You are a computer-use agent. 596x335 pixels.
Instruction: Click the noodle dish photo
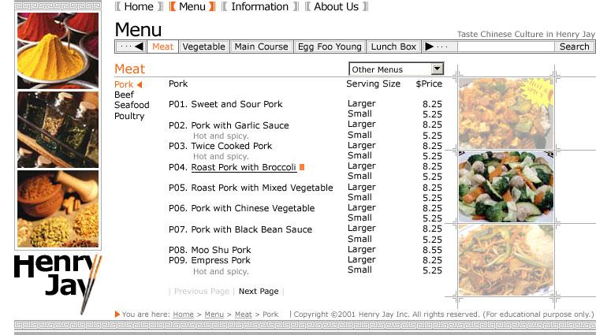(x=506, y=260)
